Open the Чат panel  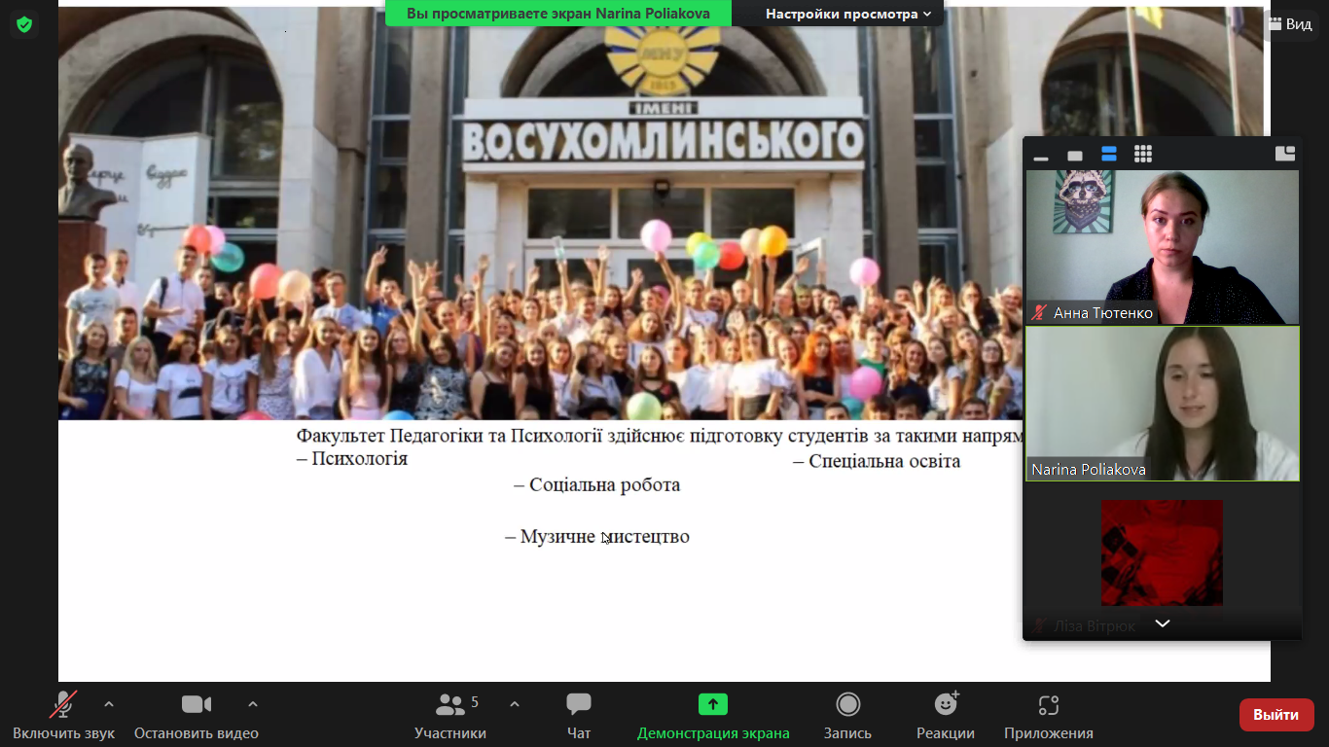[579, 716]
